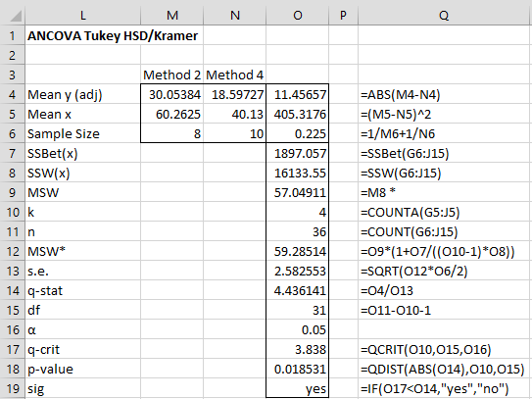Click the 'Method 2' header cell
The width and height of the screenshot is (532, 399).
172,75
